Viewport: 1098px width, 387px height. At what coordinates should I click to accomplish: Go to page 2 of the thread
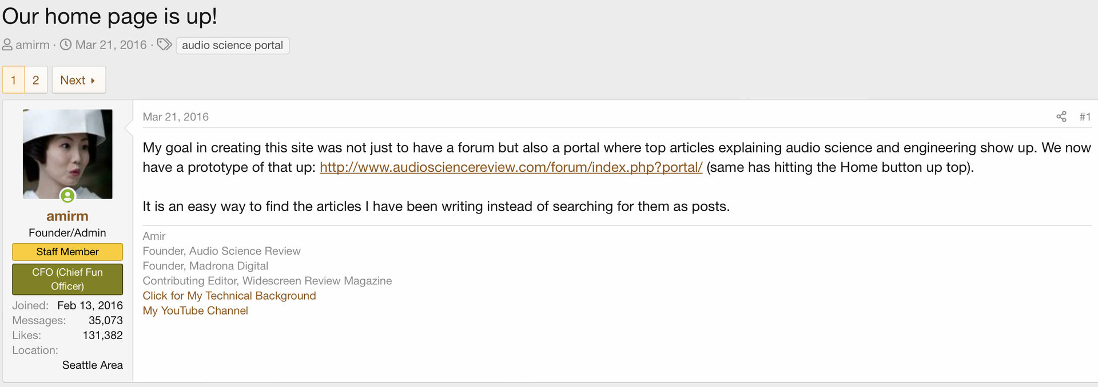click(x=35, y=80)
